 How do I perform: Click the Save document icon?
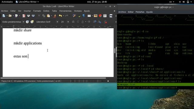16,16
